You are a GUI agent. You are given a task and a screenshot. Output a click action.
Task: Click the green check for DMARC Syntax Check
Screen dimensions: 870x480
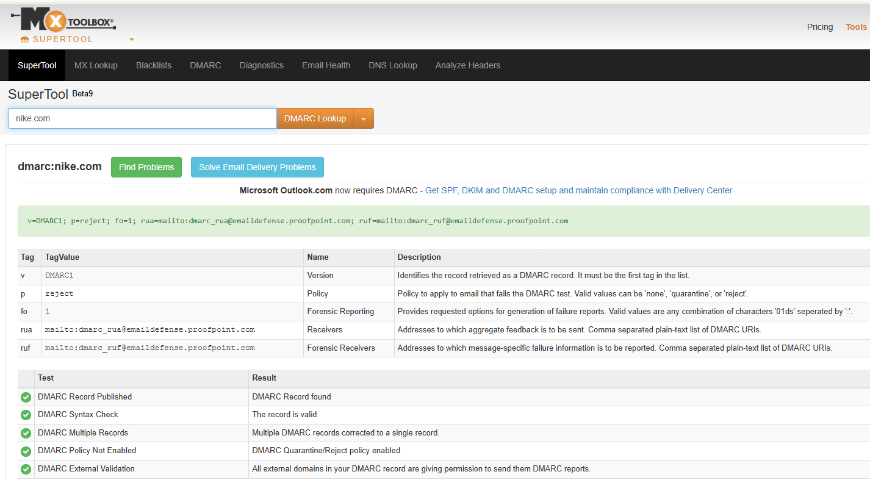[26, 415]
